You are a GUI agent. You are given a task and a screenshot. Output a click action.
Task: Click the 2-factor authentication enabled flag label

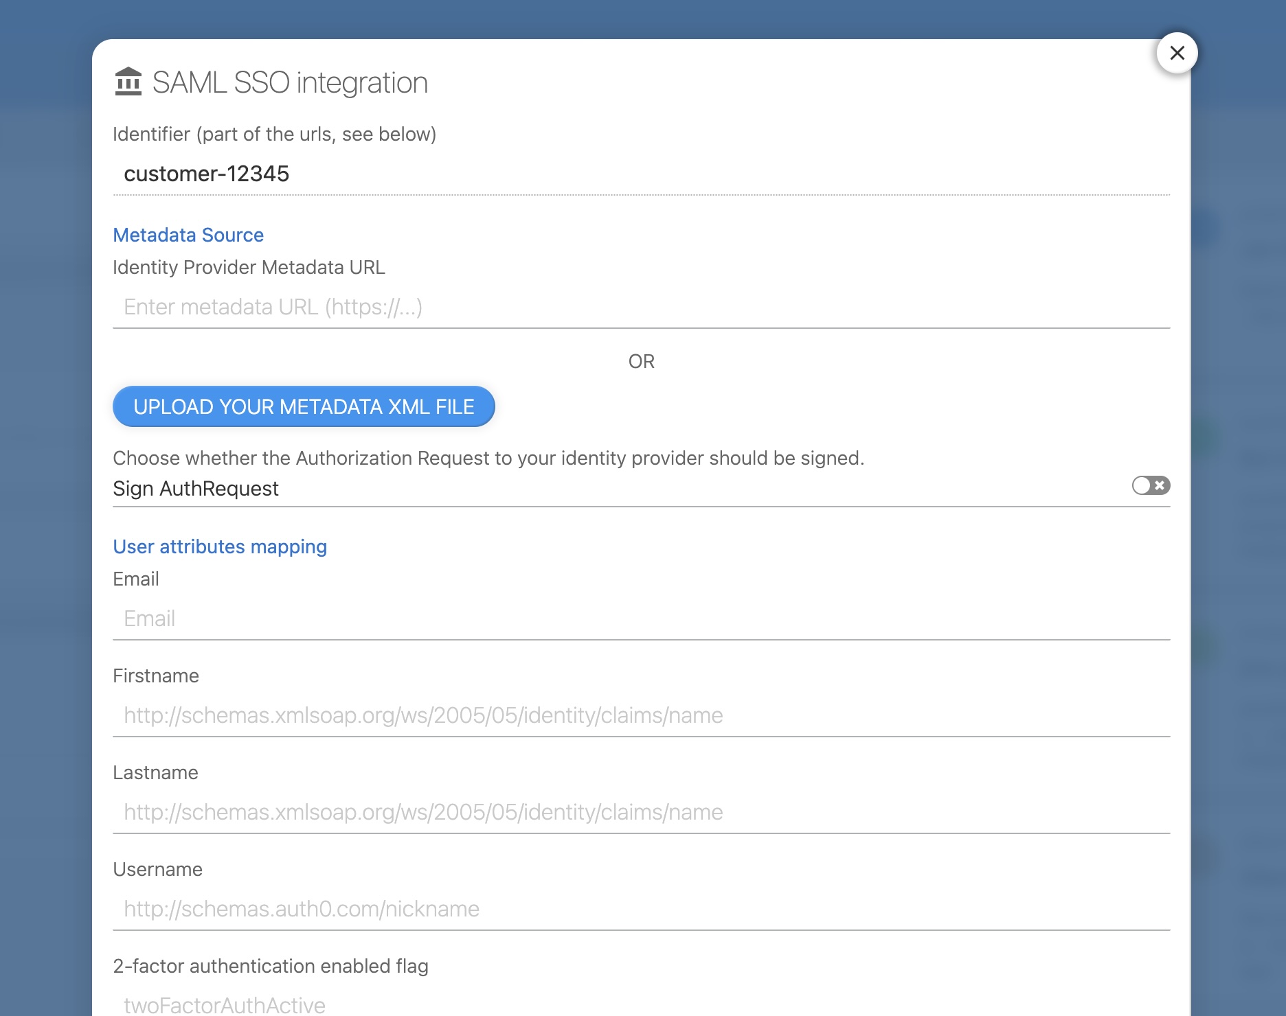pyautogui.click(x=271, y=967)
